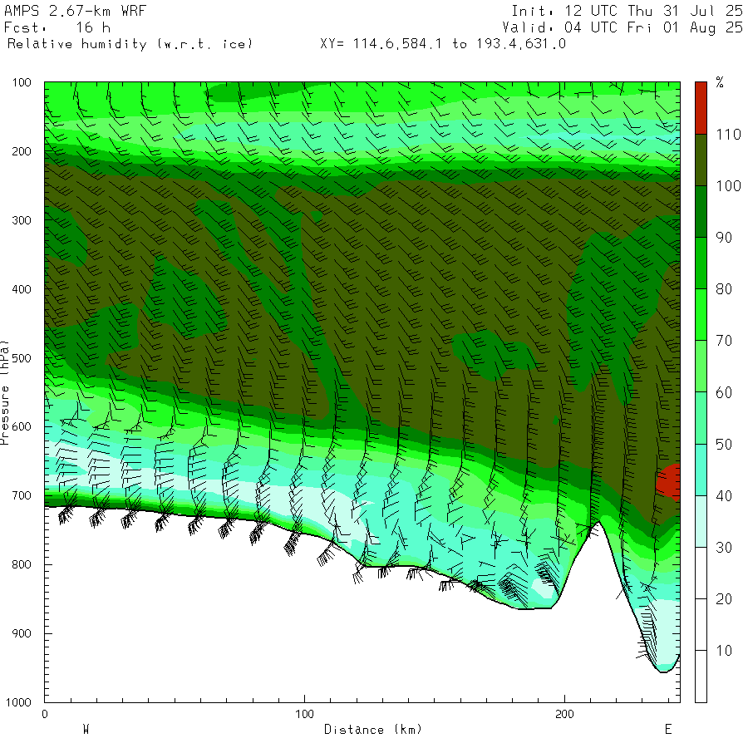
Task: Click the '40' color bar label
Action: coord(724,496)
